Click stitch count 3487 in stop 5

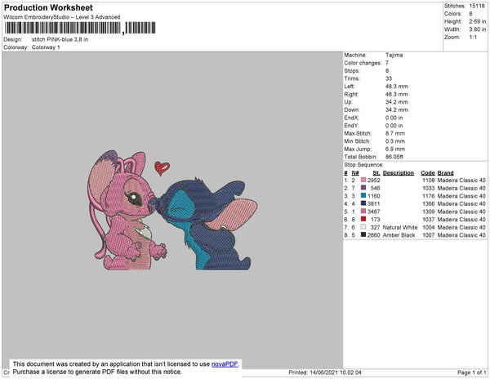pos(374,212)
